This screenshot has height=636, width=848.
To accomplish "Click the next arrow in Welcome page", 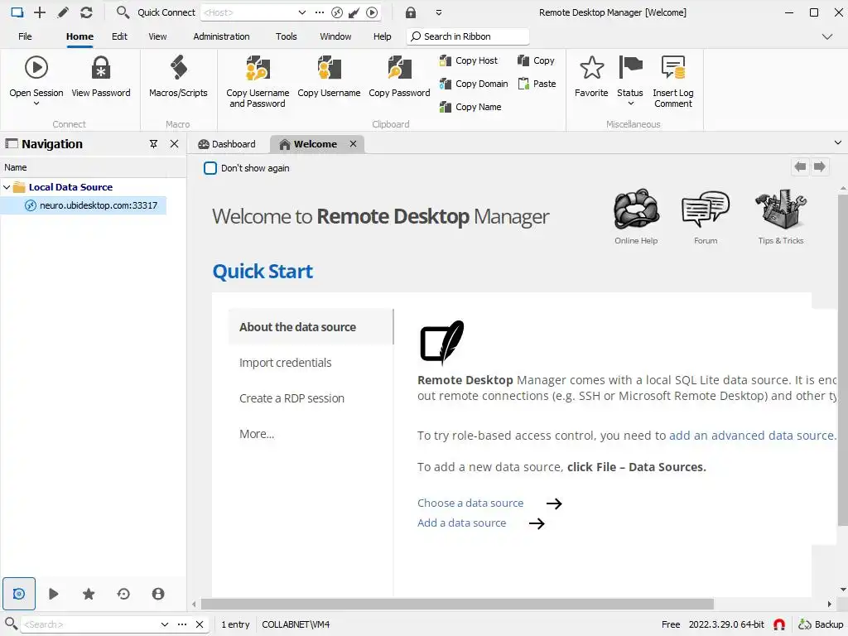I will click(x=820, y=166).
